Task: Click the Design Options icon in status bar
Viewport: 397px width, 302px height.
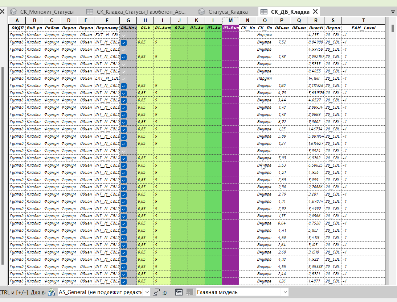Action: 179,292
